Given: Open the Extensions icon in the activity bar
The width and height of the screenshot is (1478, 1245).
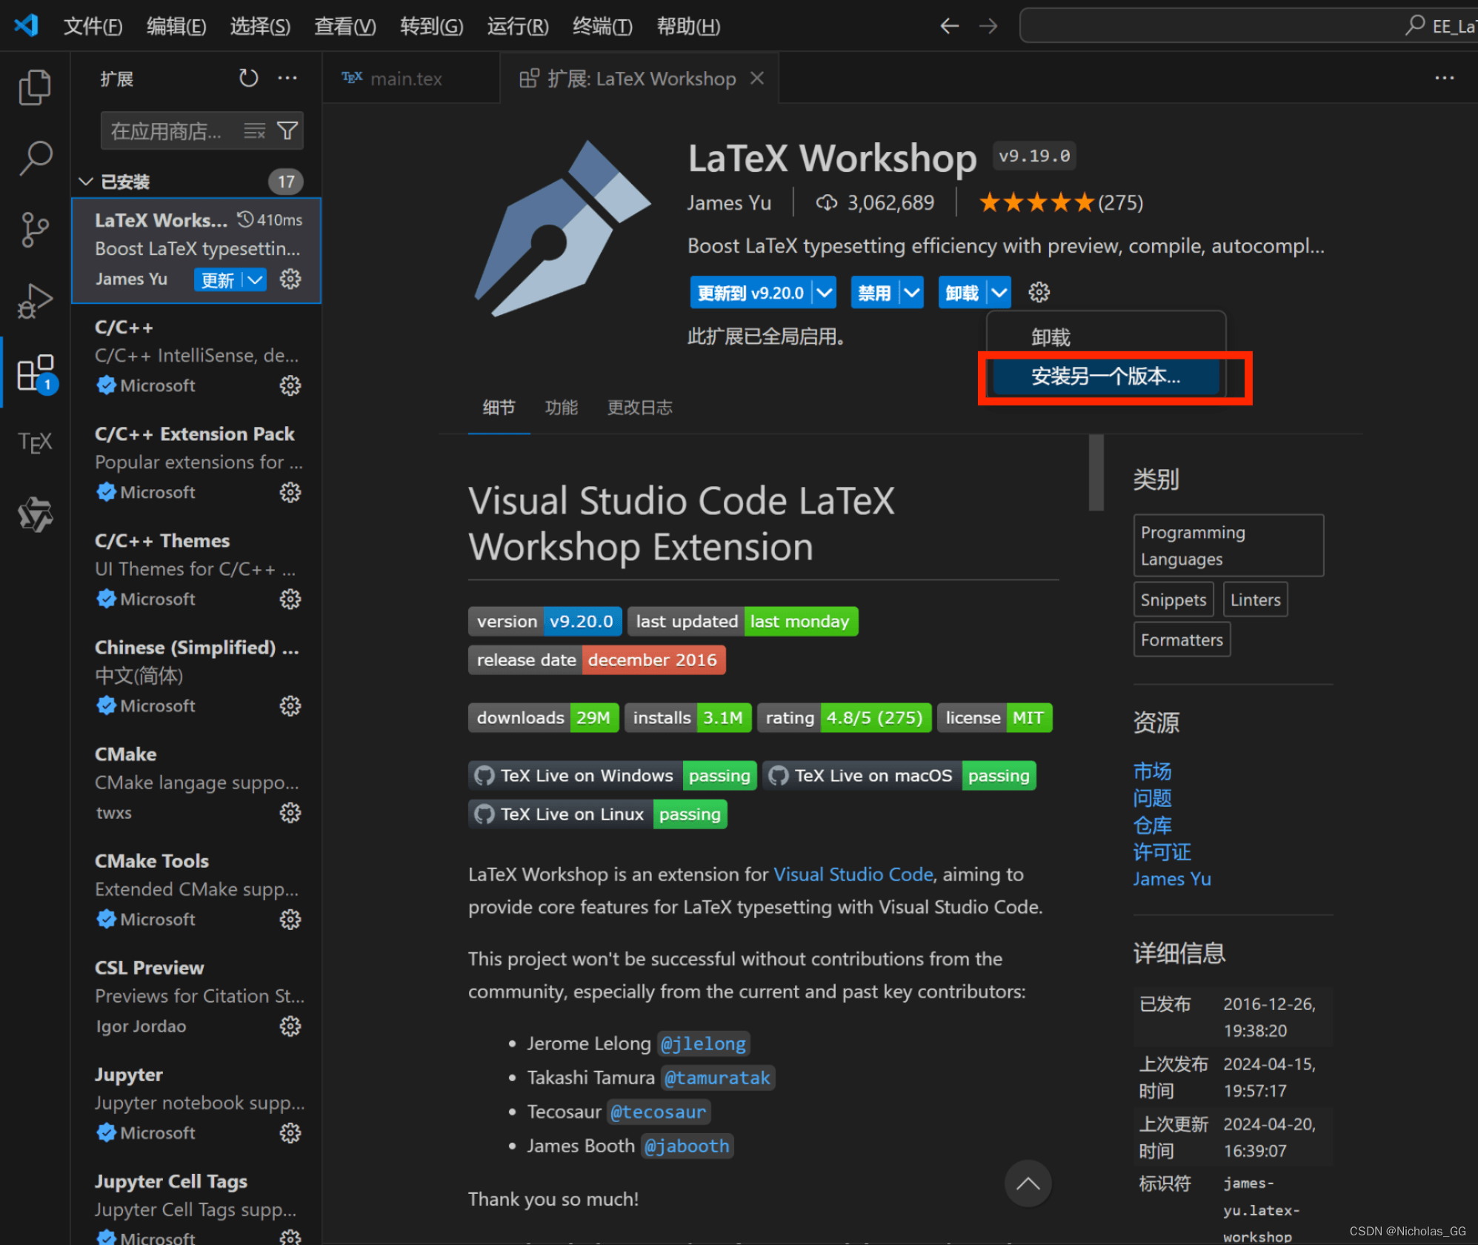Looking at the screenshot, I should point(35,373).
